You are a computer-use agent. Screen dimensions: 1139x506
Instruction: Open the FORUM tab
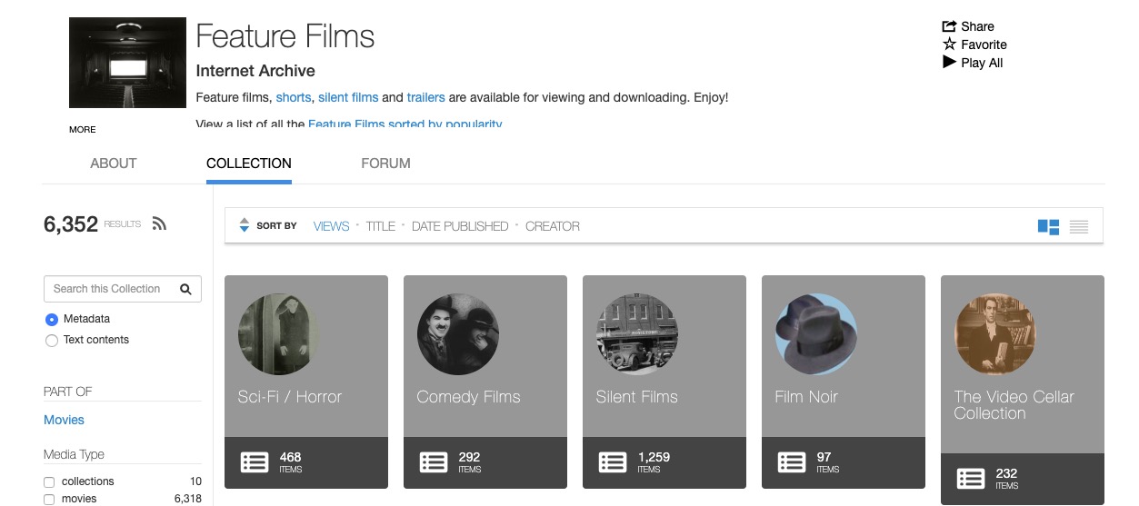(x=385, y=164)
